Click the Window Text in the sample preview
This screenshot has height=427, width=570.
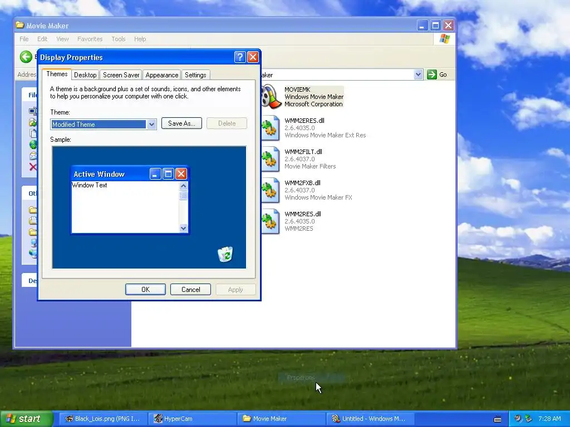pyautogui.click(x=90, y=185)
